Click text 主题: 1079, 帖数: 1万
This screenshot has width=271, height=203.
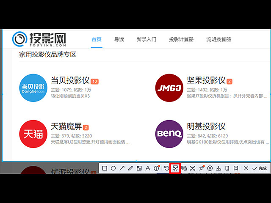pos(71,90)
